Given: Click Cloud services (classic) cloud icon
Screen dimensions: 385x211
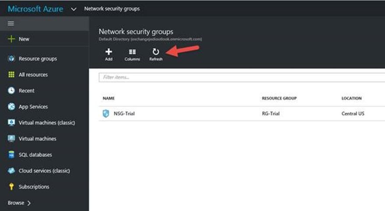Looking at the screenshot, I should 11,171.
